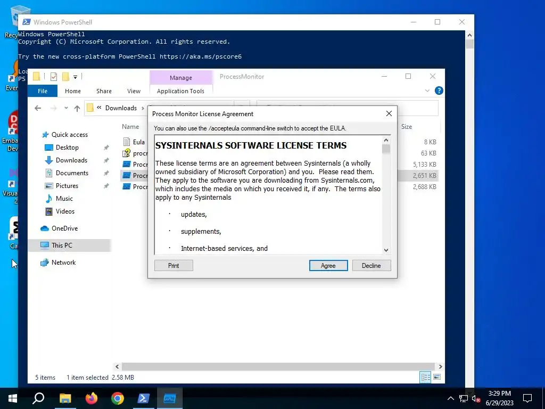Click the Name column header
Viewport: 545px width, 409px height.
click(x=130, y=127)
